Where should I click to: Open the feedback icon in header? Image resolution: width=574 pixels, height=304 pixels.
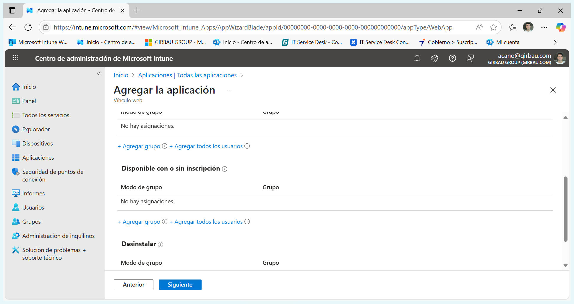coord(470,58)
